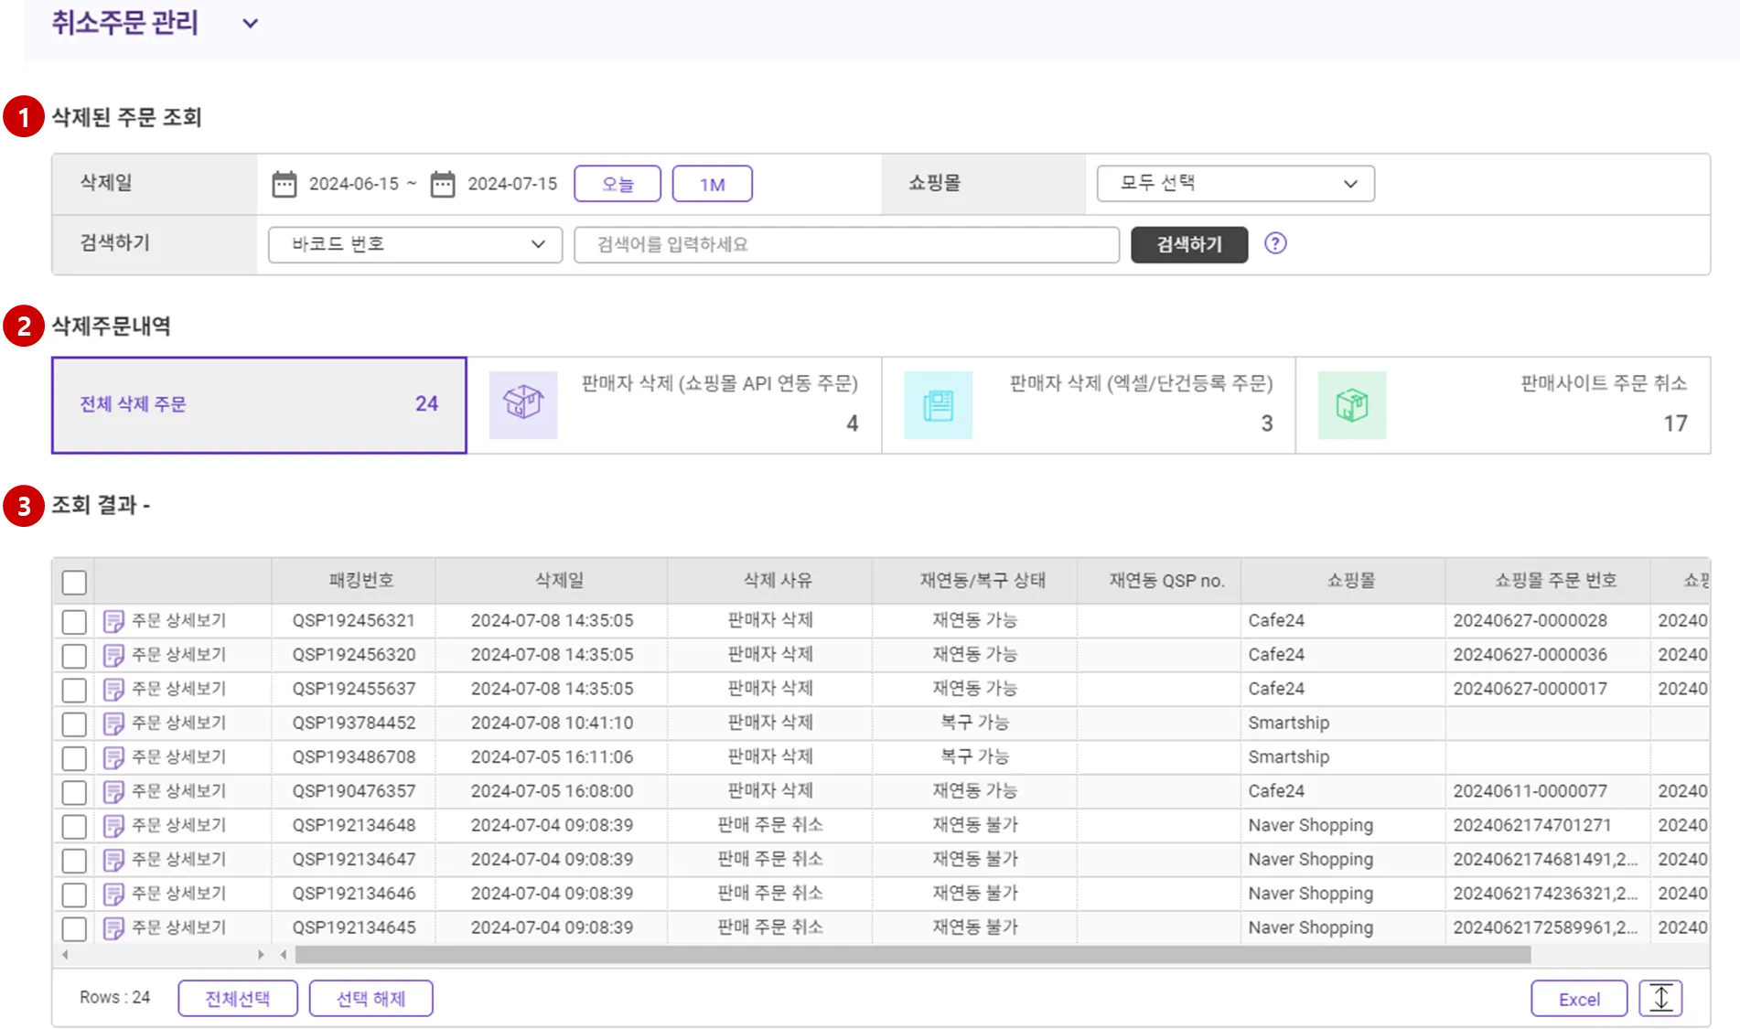Open order details icon for QSP192456321
Image resolution: width=1740 pixels, height=1029 pixels.
(x=113, y=621)
